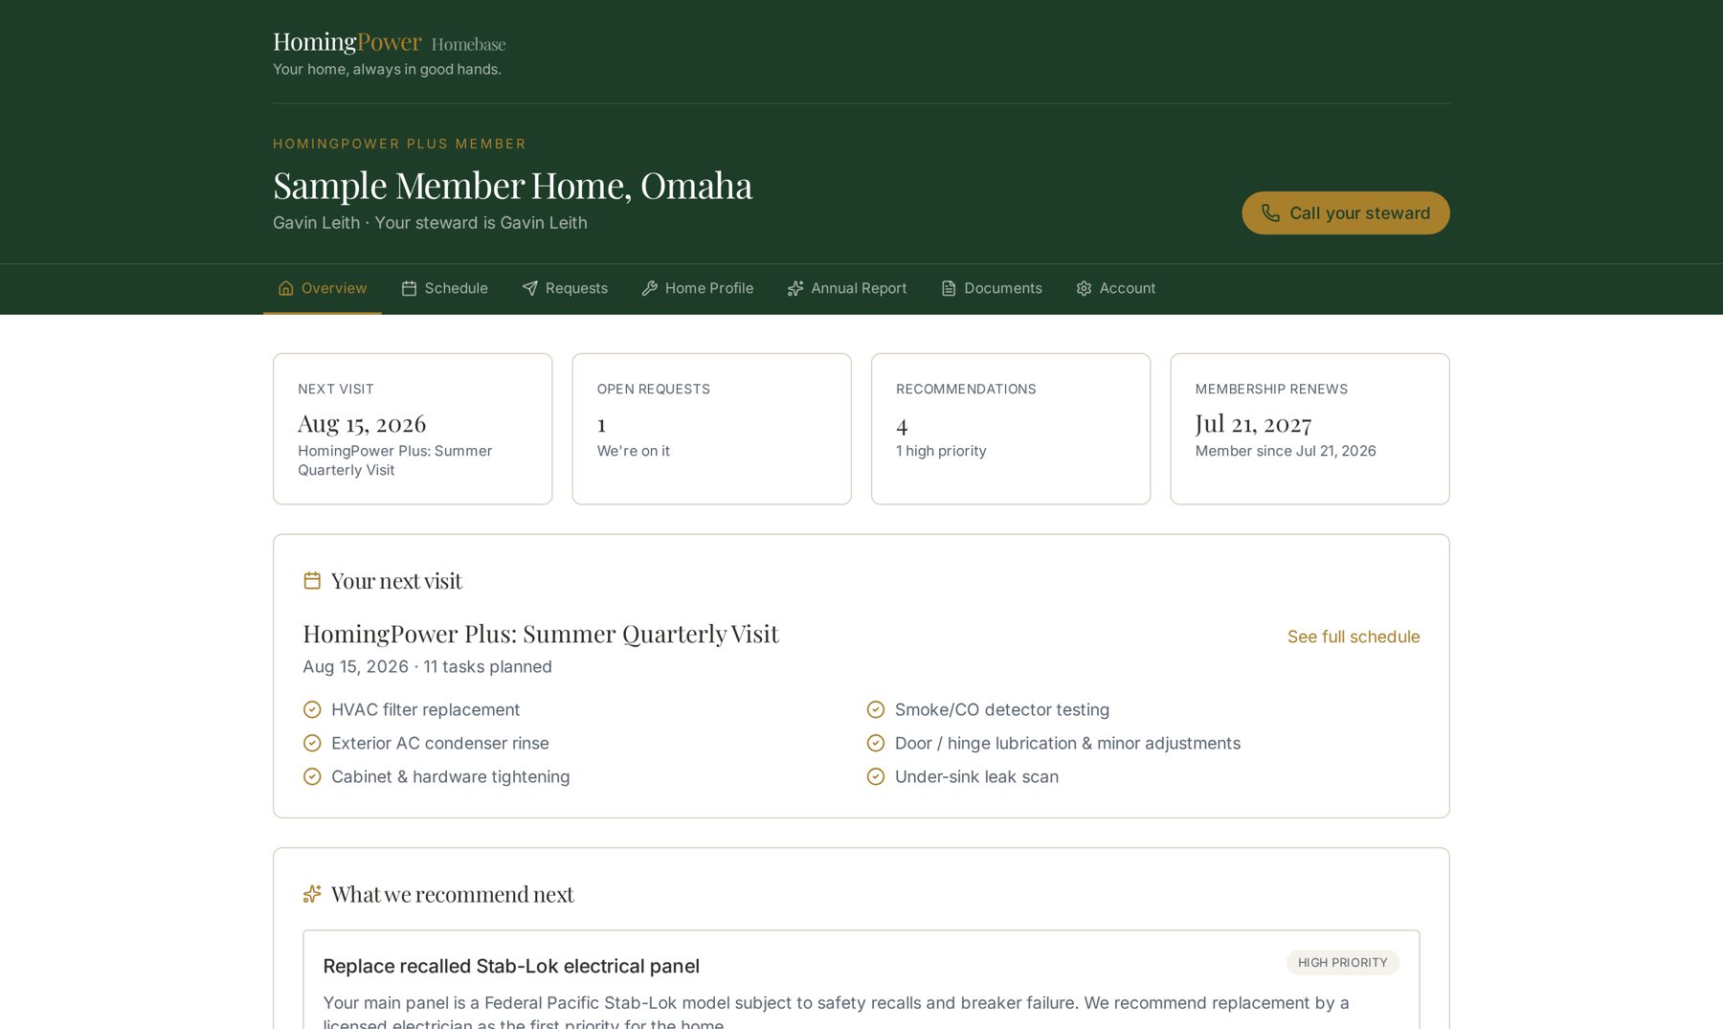Click check icon for Exterior AC condenser rinse
The height and width of the screenshot is (1029, 1723).
pos(312,743)
